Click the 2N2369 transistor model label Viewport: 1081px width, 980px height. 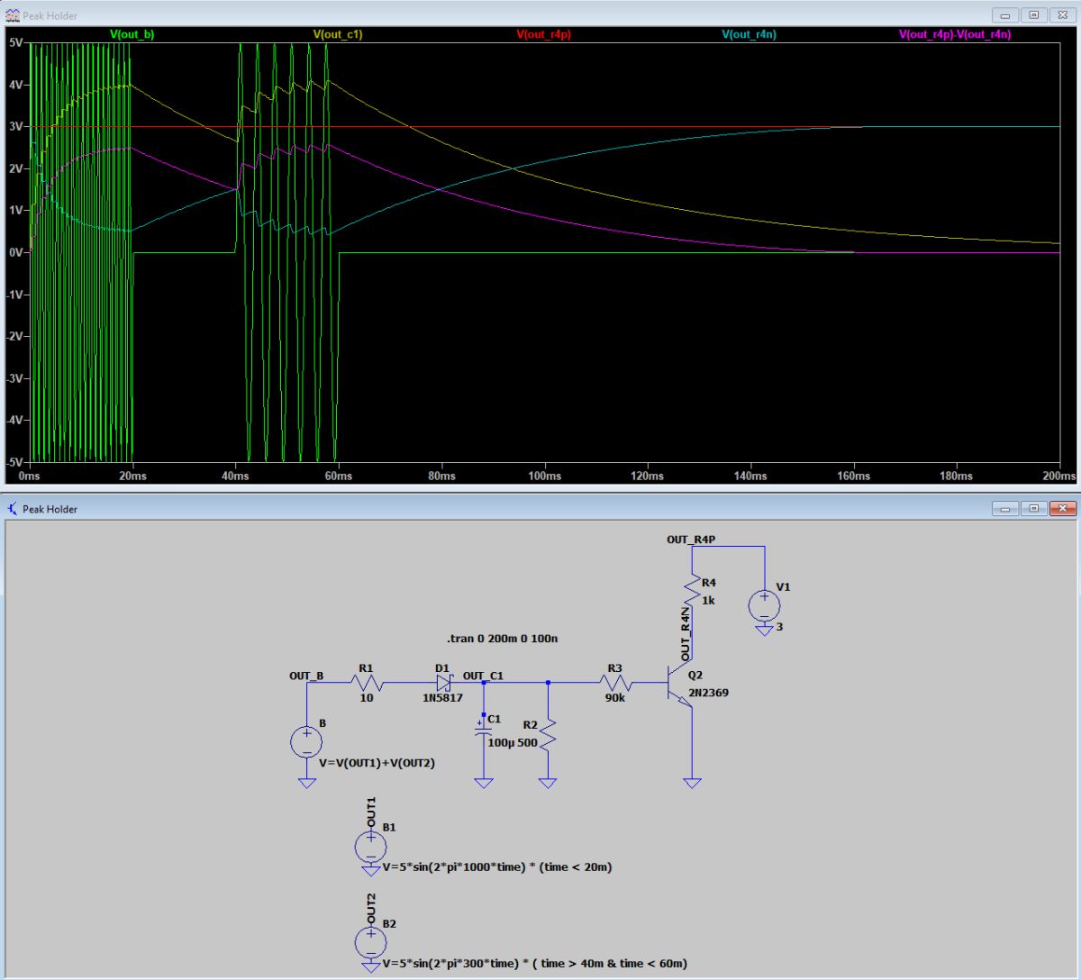tap(708, 693)
